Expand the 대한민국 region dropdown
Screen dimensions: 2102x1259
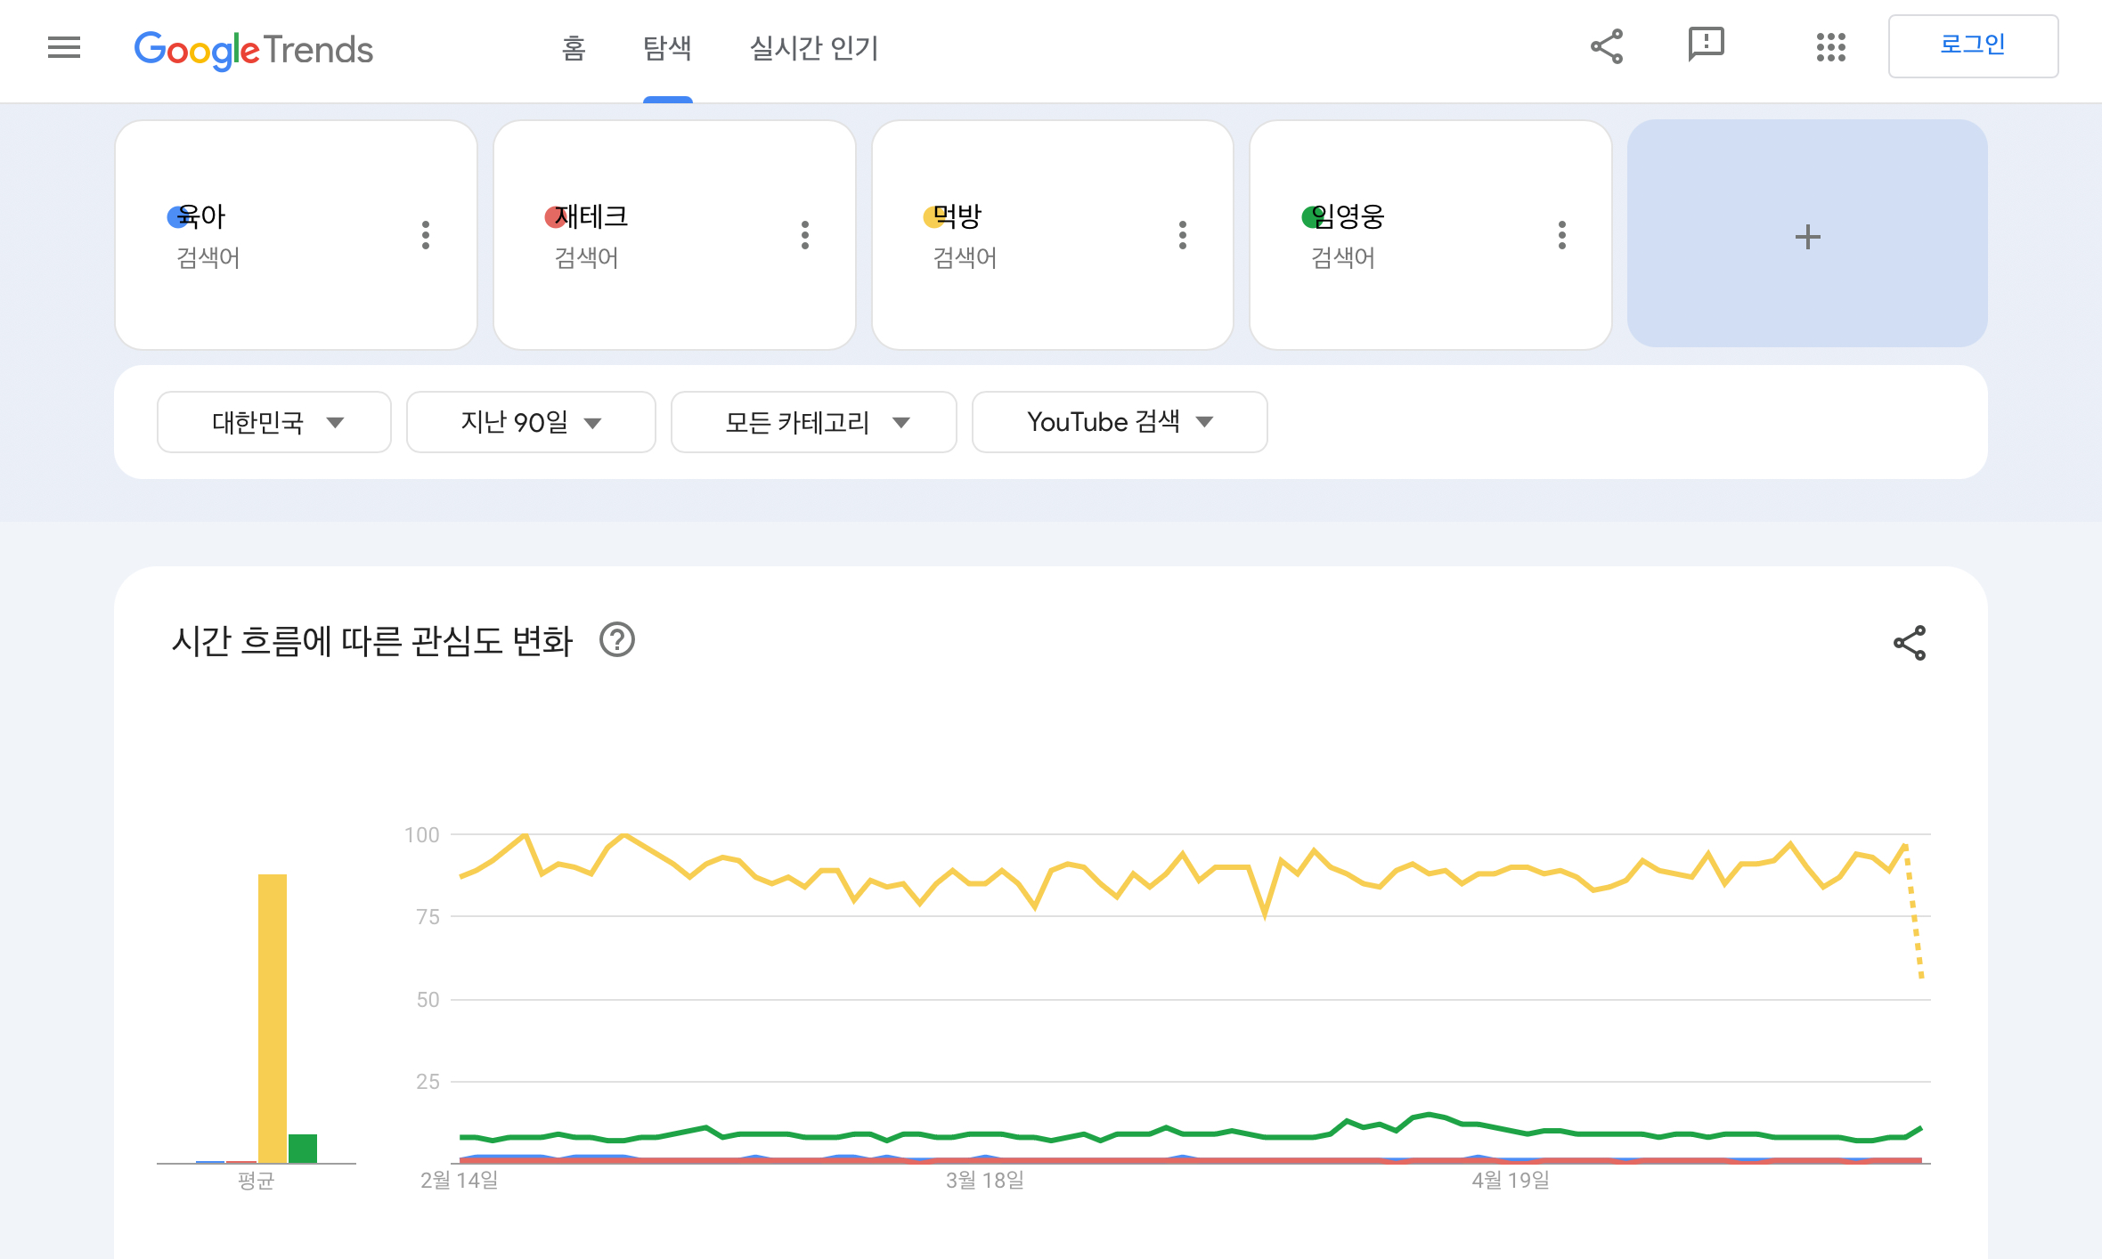(x=274, y=422)
